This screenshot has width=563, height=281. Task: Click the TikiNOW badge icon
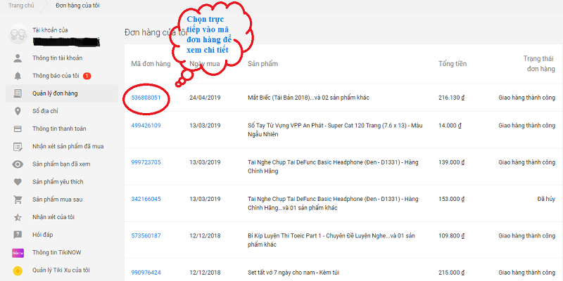(18, 252)
